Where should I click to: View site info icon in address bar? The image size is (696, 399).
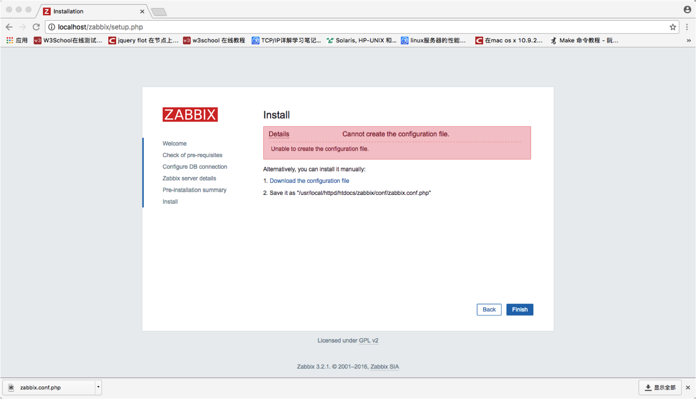pos(52,27)
